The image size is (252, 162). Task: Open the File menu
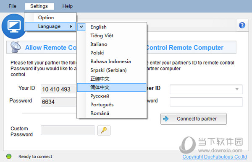(x=12, y=6)
